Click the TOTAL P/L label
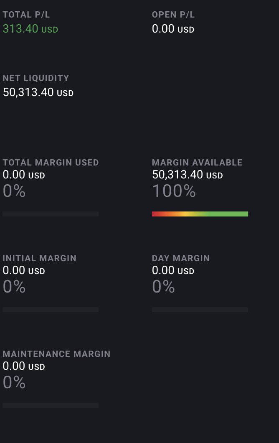Viewport: 279px width, 443px height. tap(26, 15)
